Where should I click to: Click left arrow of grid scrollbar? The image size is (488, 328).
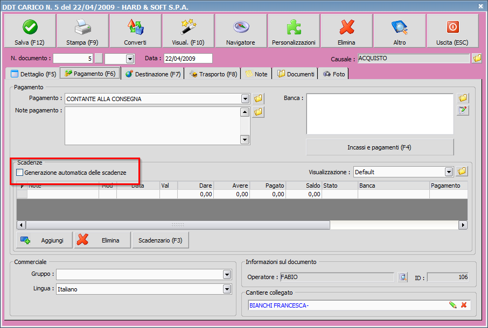click(21, 225)
